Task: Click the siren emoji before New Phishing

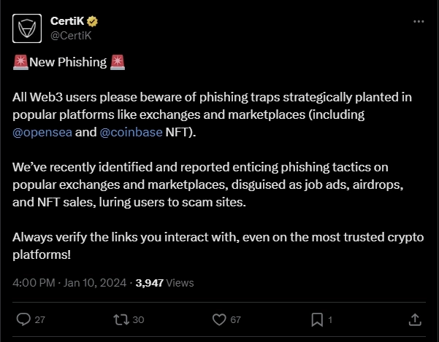Action: [x=20, y=62]
